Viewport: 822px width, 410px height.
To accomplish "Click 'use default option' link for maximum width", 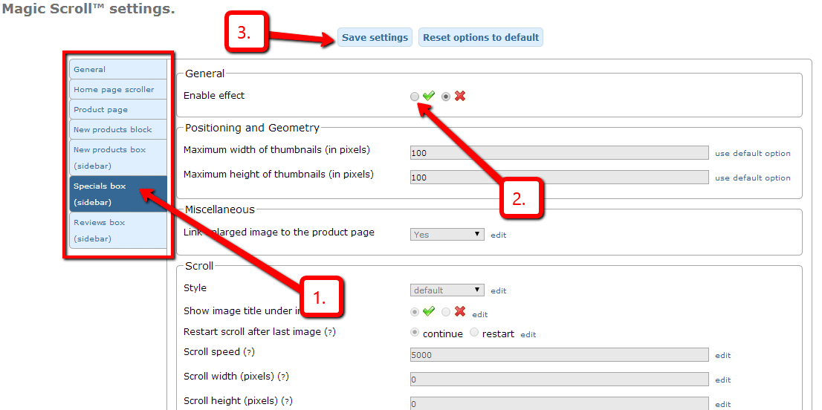I will [752, 154].
